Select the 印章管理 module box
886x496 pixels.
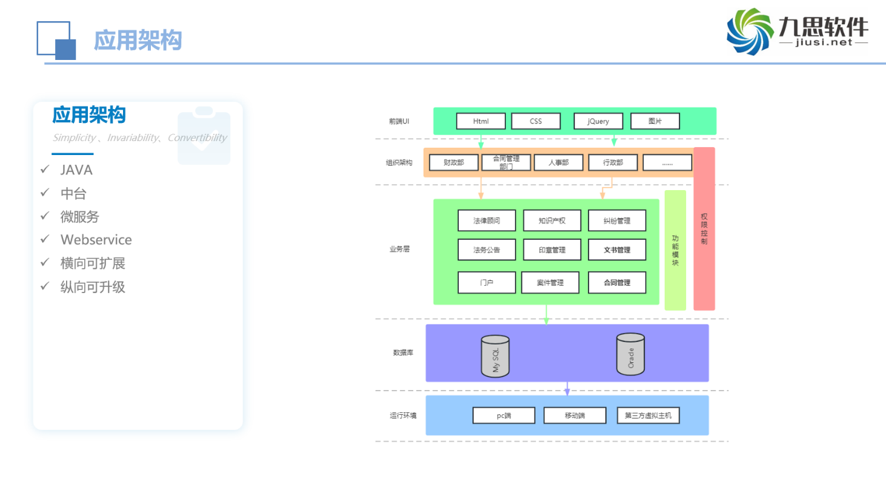[x=551, y=250]
